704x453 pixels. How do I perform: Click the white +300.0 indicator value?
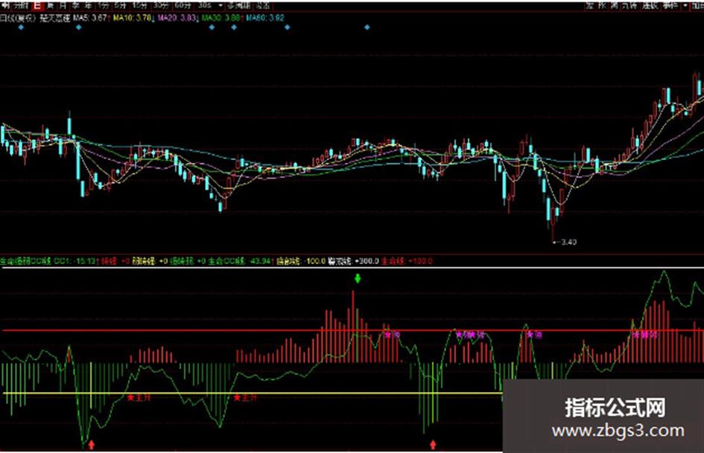[x=367, y=261]
